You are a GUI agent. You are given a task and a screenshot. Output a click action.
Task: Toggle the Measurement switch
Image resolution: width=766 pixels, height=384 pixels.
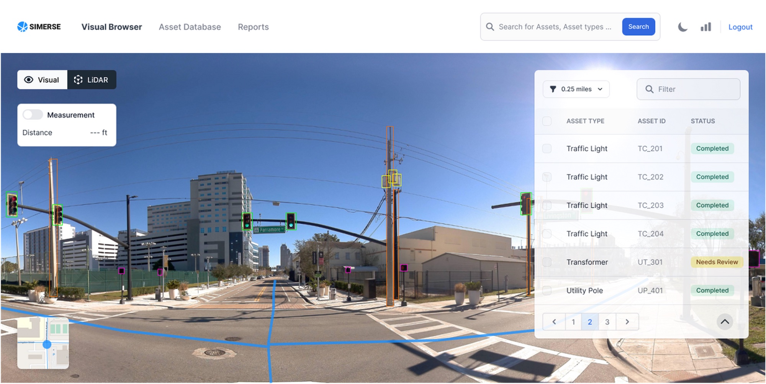point(32,114)
